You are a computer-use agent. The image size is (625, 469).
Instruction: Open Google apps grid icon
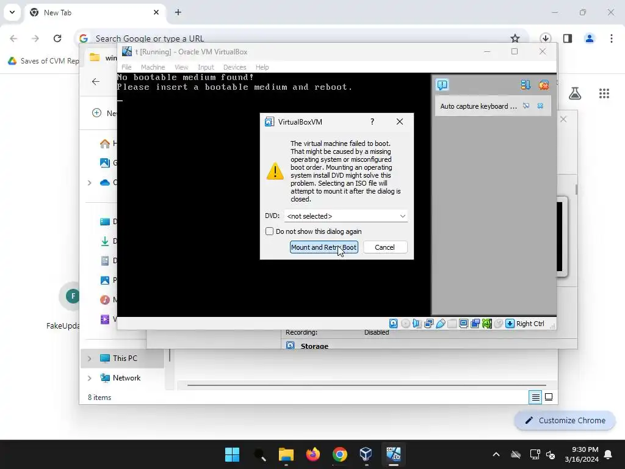pos(604,93)
